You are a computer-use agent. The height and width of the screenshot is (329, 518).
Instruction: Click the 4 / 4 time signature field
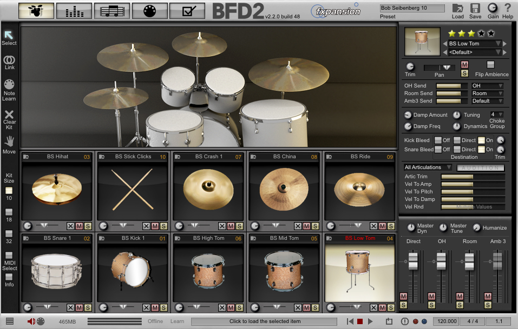pos(473,321)
